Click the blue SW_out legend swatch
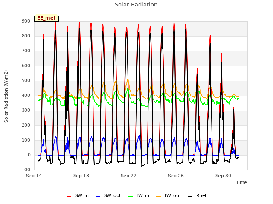The width and height of the screenshot is (273, 204). point(98,196)
